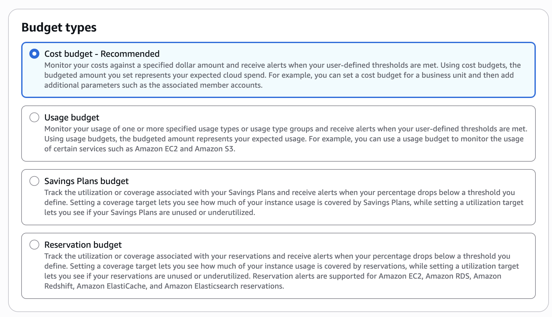
Task: Click 'Amazon EC2 and Amazon S3' in Usage description
Action: click(184, 149)
